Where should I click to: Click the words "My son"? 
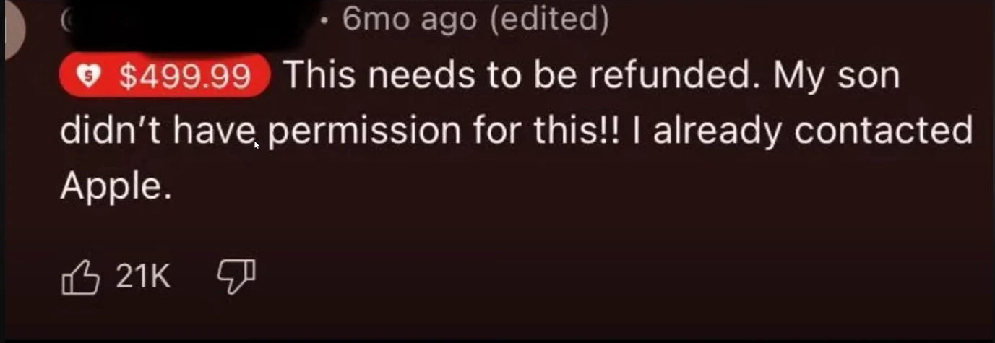click(837, 77)
